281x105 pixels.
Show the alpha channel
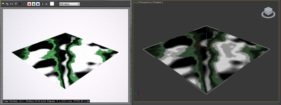(42, 4)
